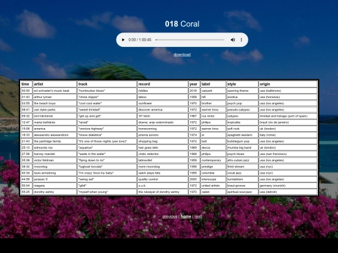Select the "swing set" track cell
Viewport: 338px width, 253px height.
[x=107, y=179]
